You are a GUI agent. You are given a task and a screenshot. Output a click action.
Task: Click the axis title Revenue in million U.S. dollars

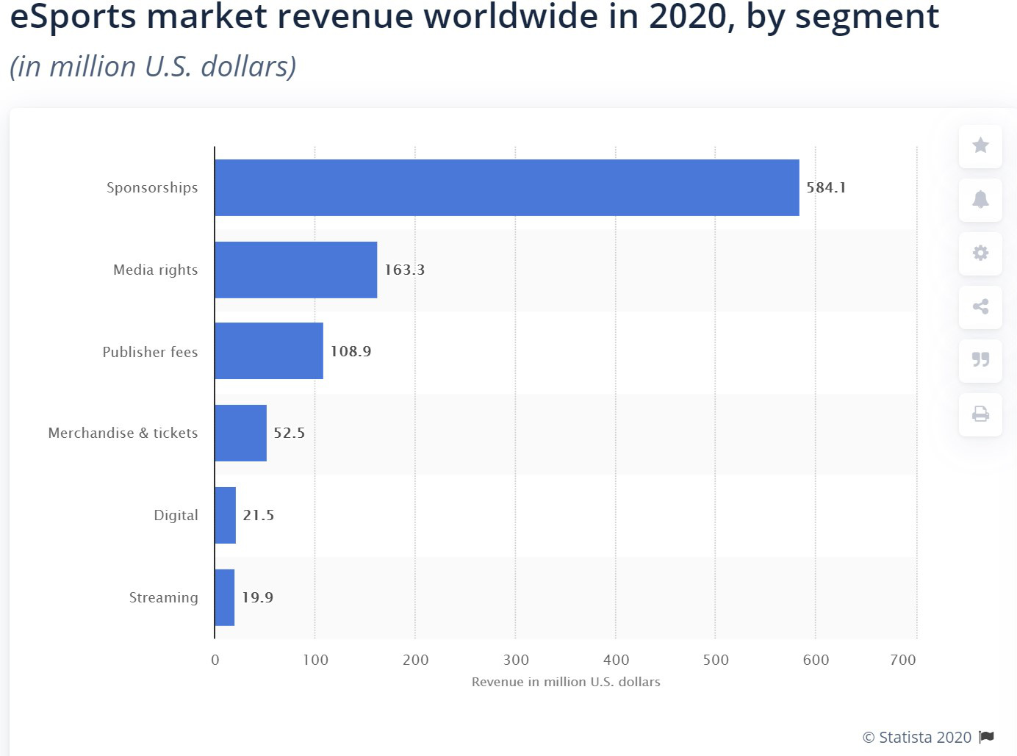click(566, 682)
